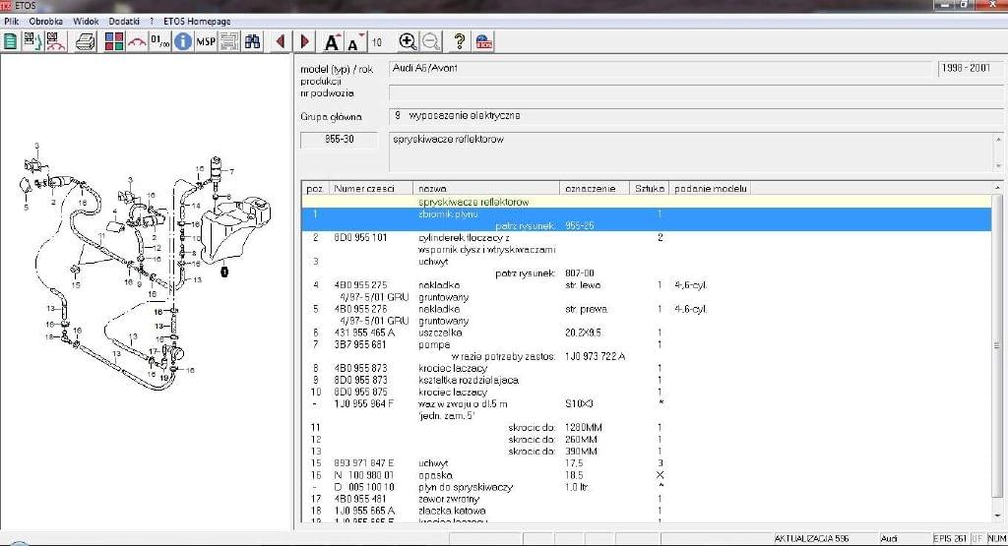
Task: Zoom in with the magnifier plus icon
Action: pyautogui.click(x=408, y=41)
